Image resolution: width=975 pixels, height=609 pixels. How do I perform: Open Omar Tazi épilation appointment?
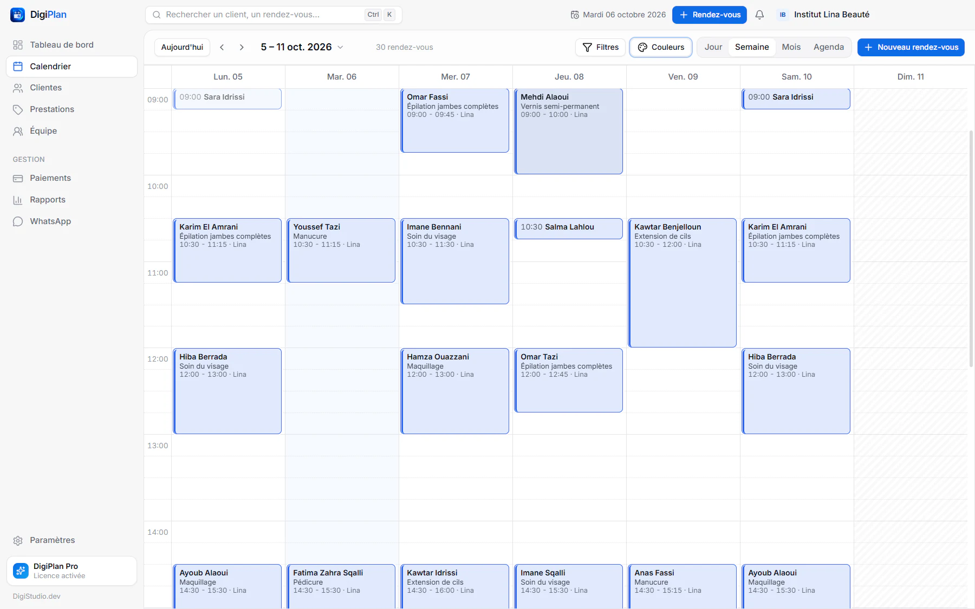pos(569,380)
